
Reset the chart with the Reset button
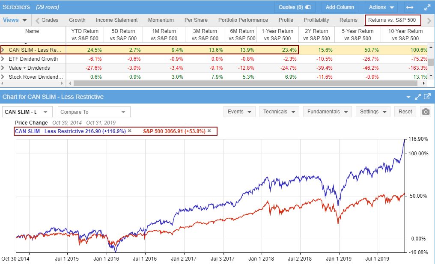point(404,111)
